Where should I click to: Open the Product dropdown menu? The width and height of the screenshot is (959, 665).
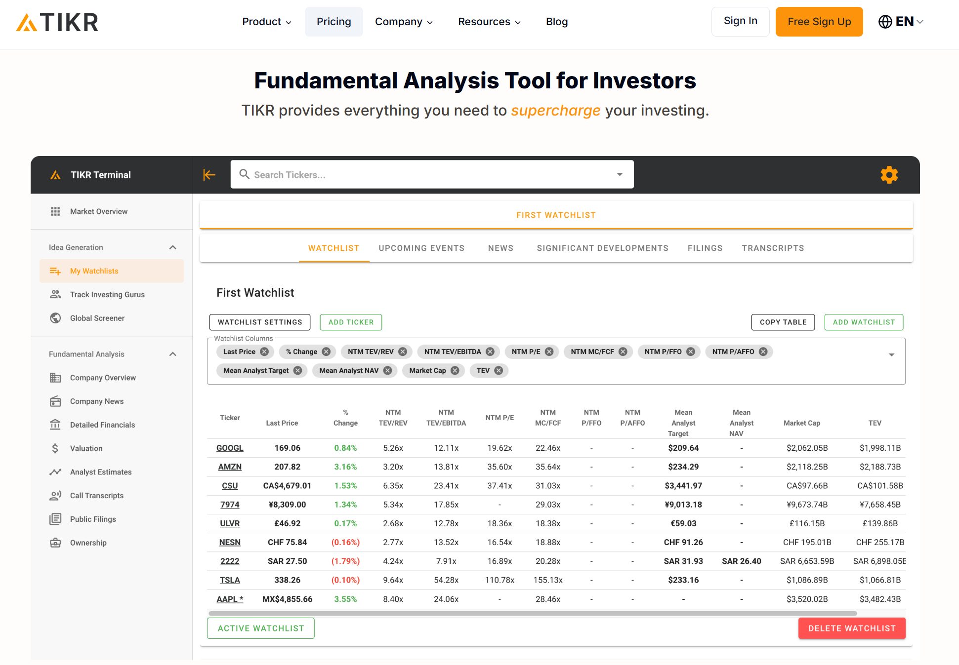tap(267, 22)
